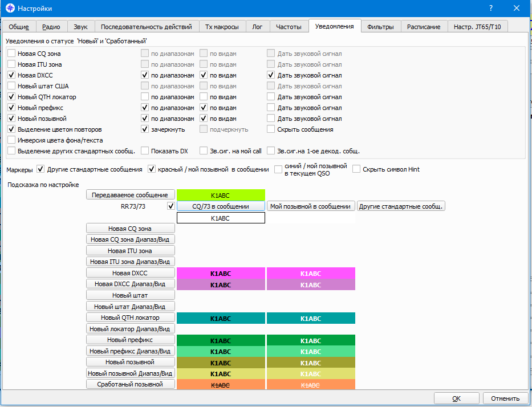Image resolution: width=532 pixels, height=407 pixels.
Task: Go to the Частоты tab
Action: click(x=289, y=26)
